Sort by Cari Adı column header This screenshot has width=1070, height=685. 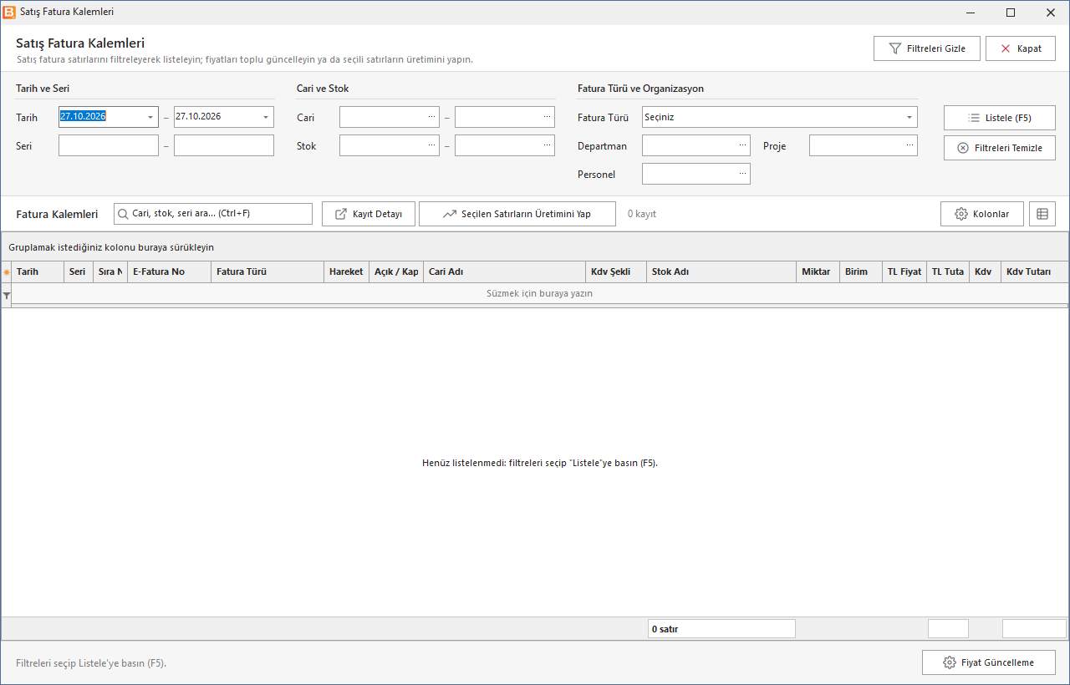point(505,271)
